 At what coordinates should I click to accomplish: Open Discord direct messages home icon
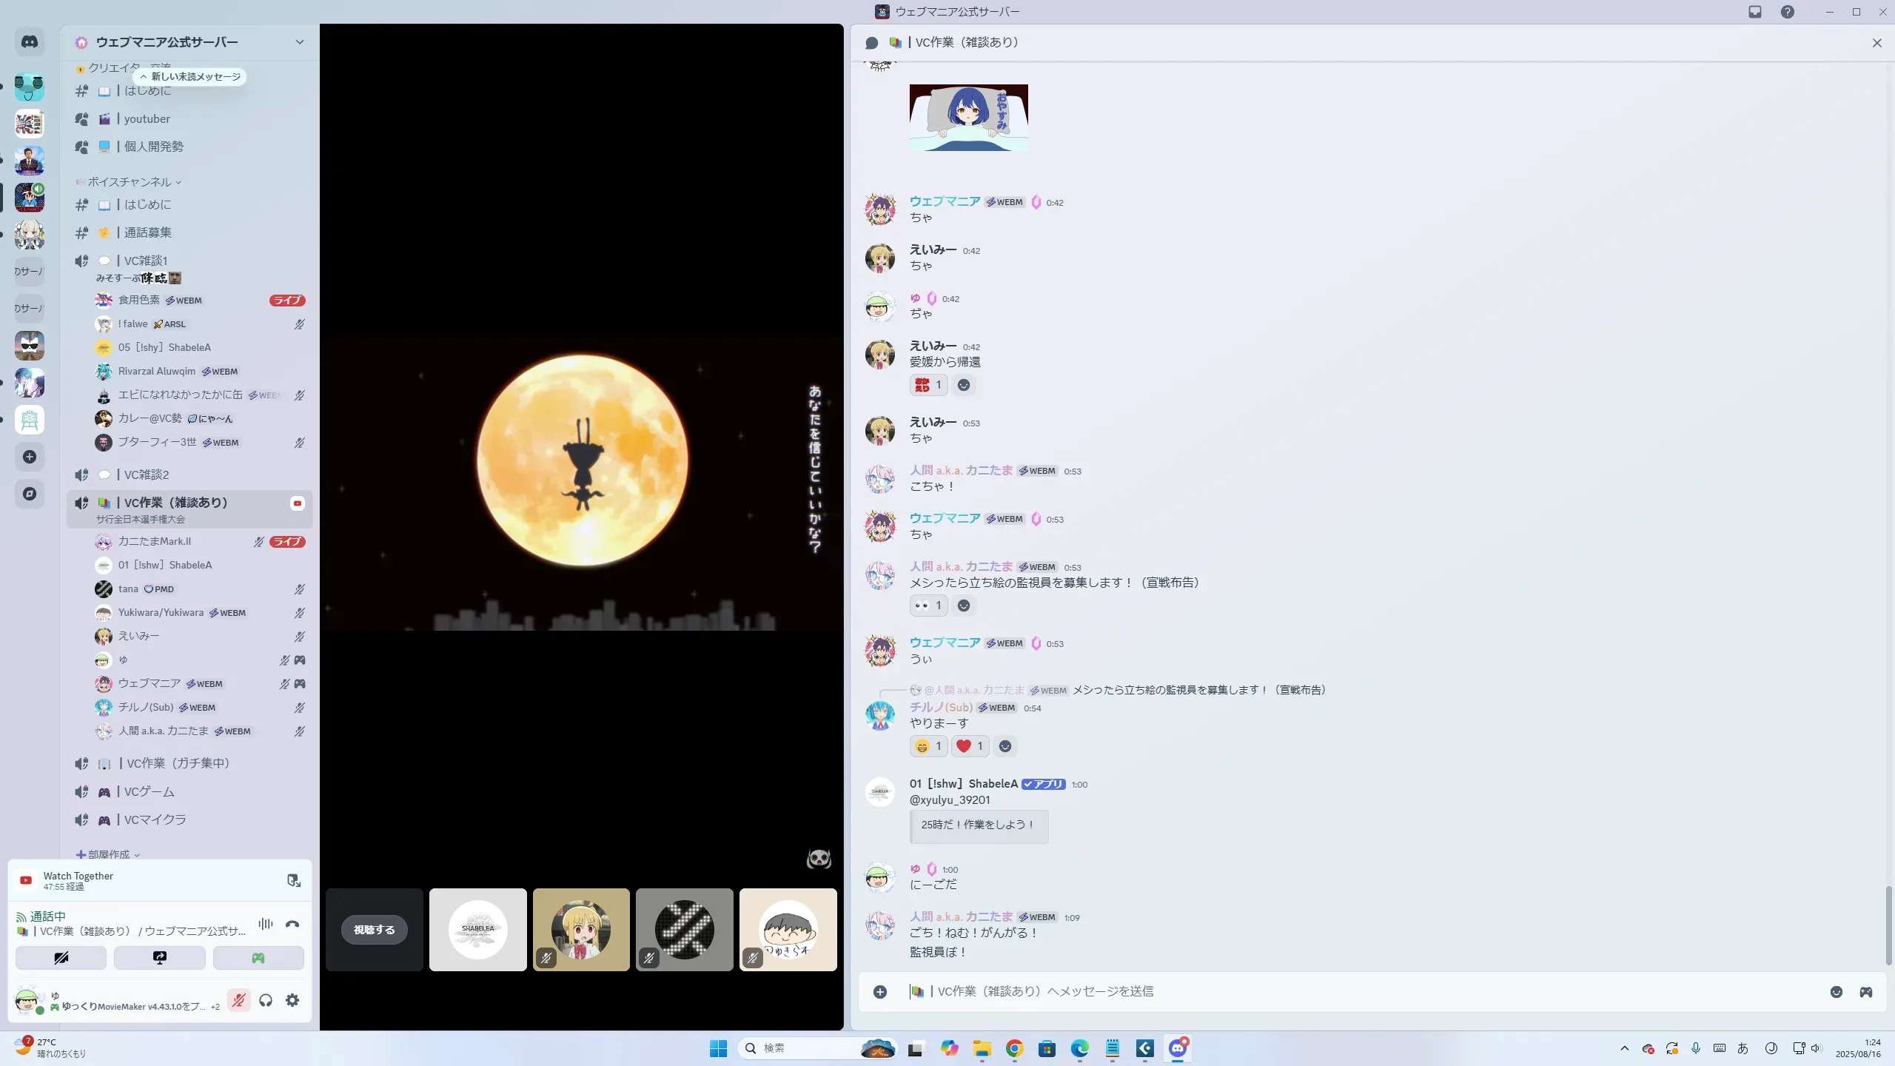(x=30, y=42)
